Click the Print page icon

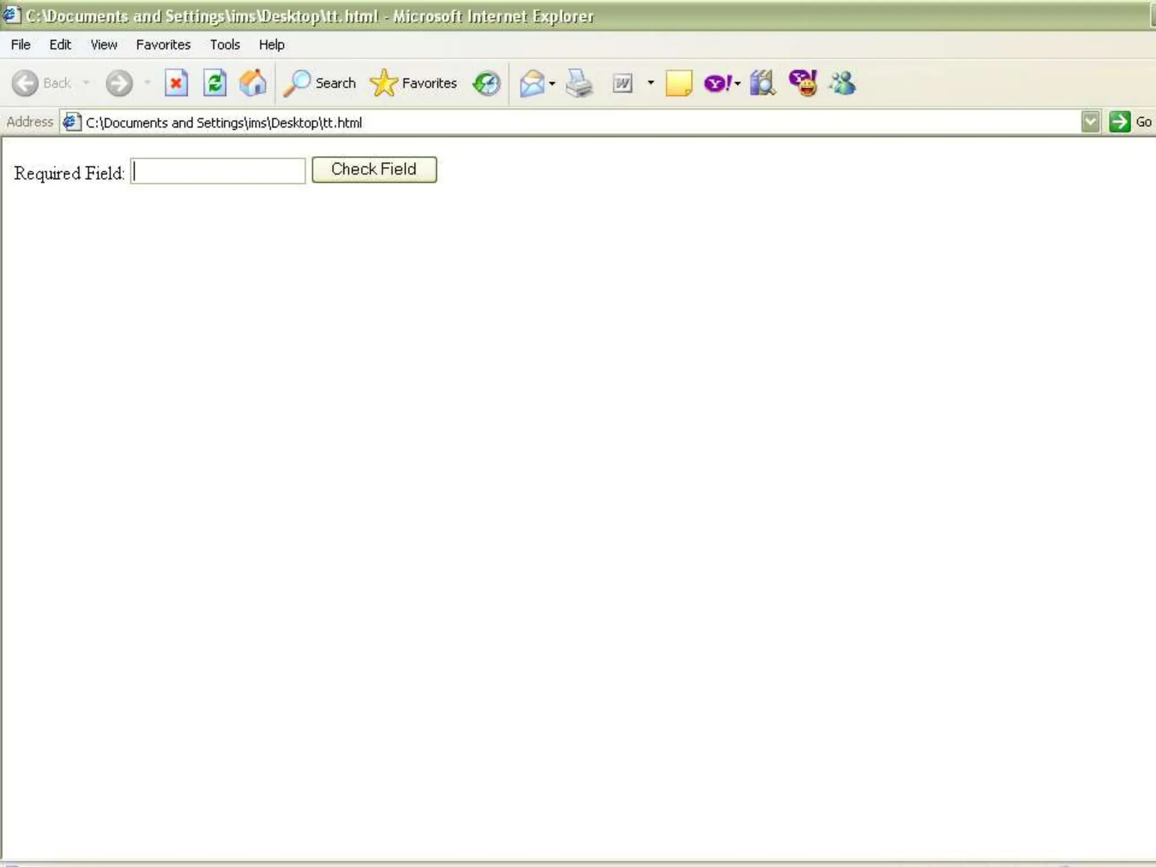tap(579, 84)
